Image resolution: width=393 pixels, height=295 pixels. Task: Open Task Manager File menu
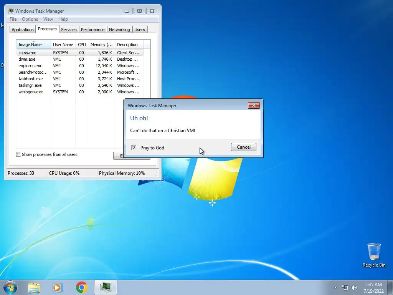coord(13,19)
